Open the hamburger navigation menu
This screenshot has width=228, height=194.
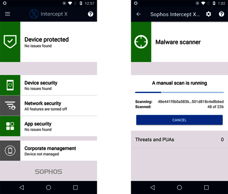point(8,14)
